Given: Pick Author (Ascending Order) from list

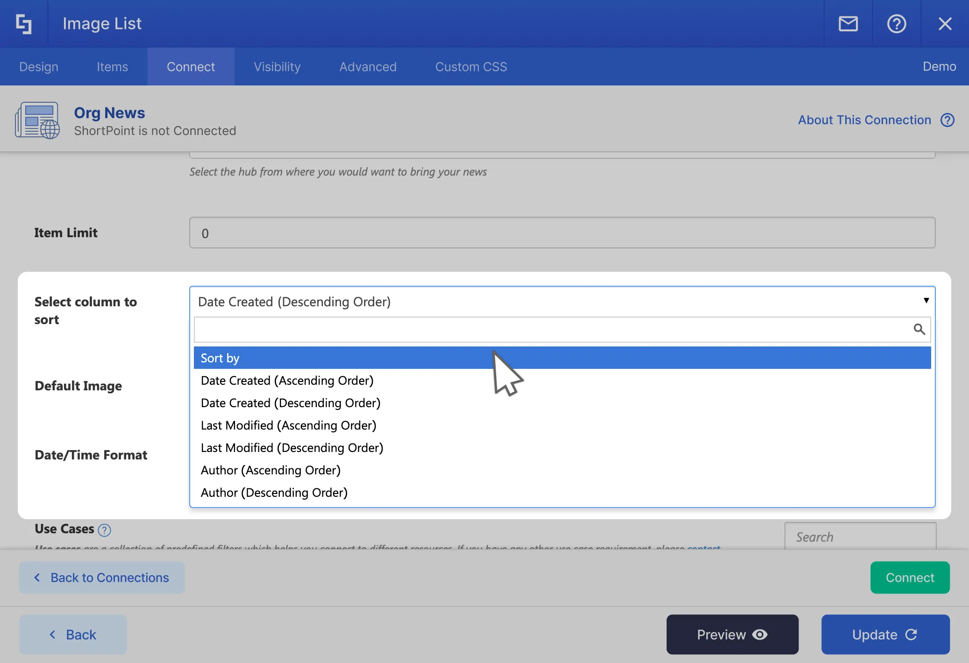Looking at the screenshot, I should (x=271, y=470).
